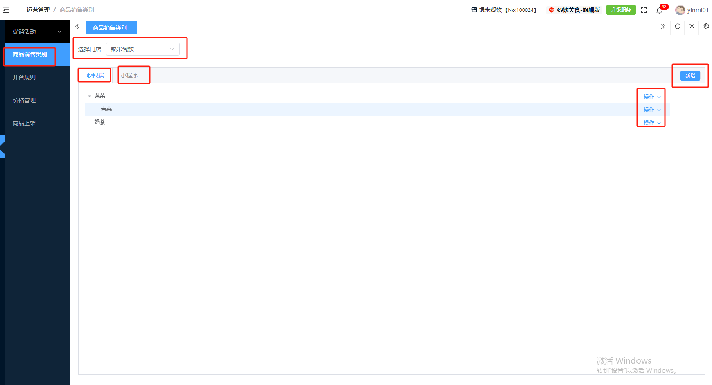Open 价格管理 in the sidebar
The height and width of the screenshot is (385, 712).
(x=24, y=100)
